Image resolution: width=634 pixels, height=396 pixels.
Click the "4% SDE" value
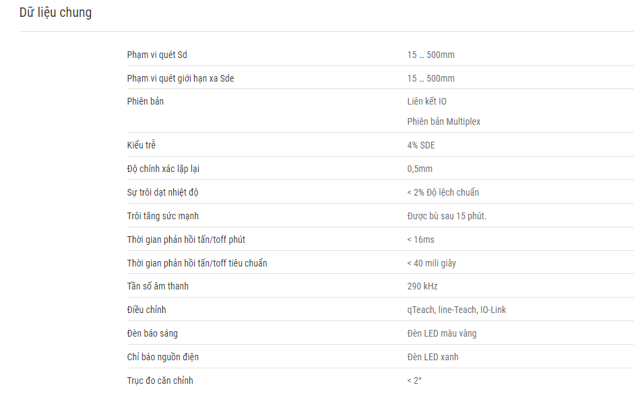pos(421,145)
